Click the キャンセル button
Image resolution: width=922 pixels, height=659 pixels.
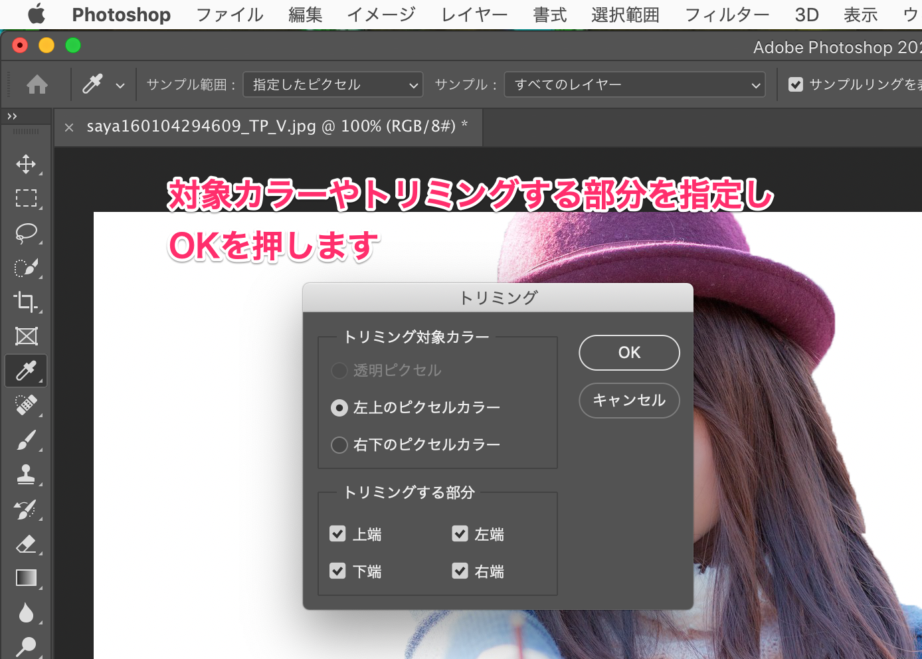coord(629,401)
